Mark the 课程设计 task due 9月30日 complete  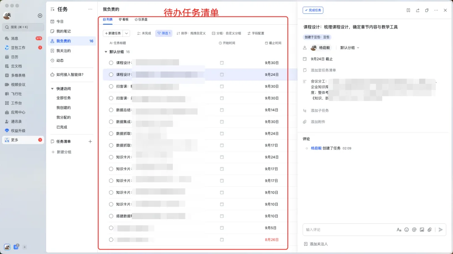click(x=111, y=62)
